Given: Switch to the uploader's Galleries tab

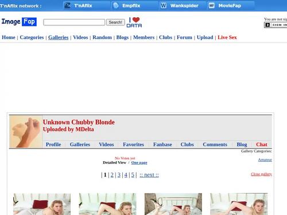Looking at the screenshot, I should point(80,144).
